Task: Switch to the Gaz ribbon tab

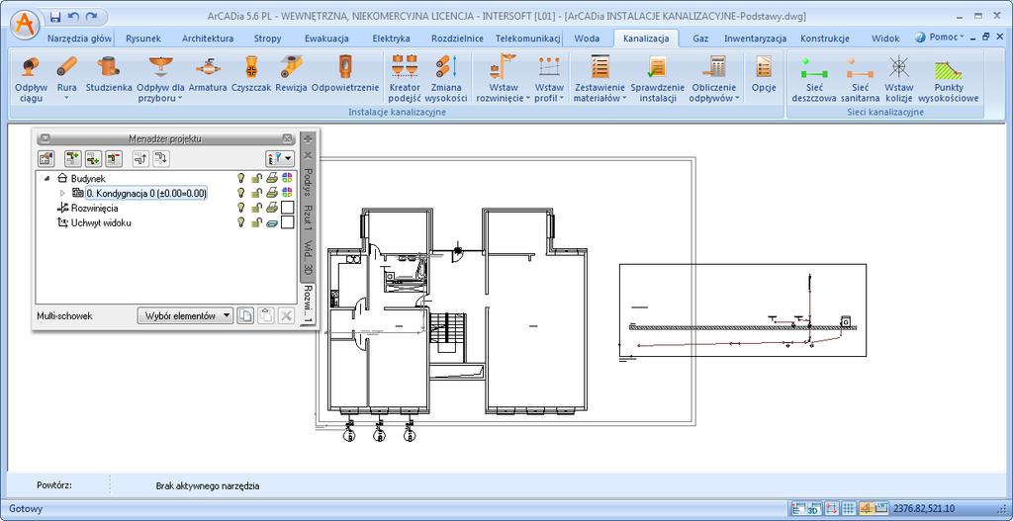Action: [x=700, y=39]
